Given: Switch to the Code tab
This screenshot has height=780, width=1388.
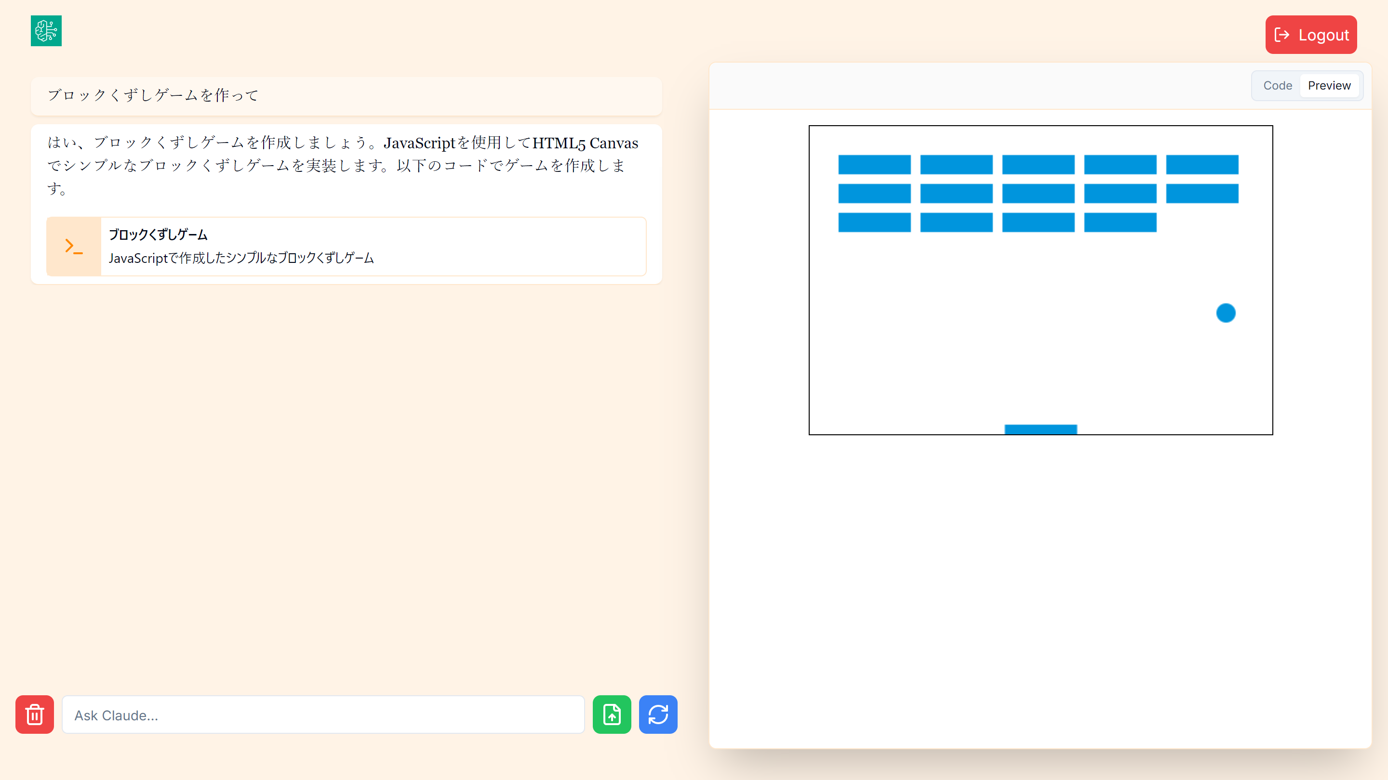Looking at the screenshot, I should pyautogui.click(x=1277, y=86).
